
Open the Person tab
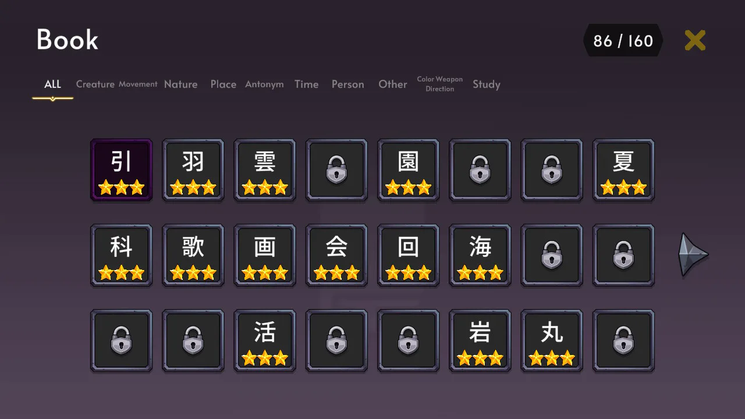(x=347, y=84)
